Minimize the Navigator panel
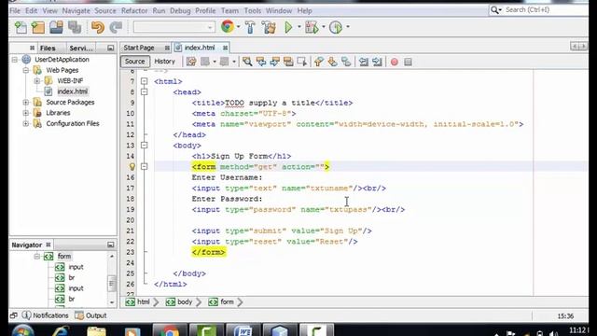 [x=110, y=245]
